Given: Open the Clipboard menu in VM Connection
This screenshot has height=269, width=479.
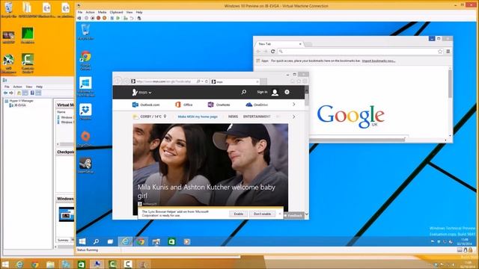Looking at the screenshot, I should click(117, 12).
